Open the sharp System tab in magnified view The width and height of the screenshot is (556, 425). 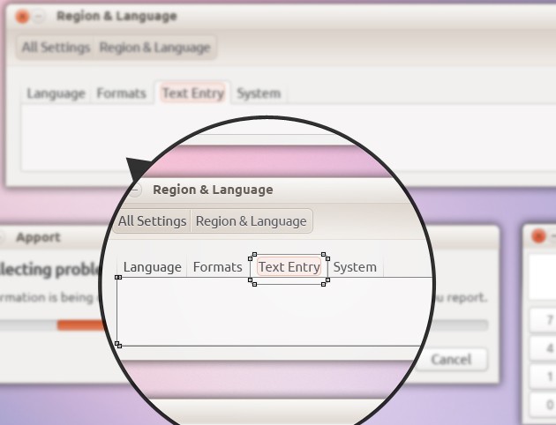click(355, 267)
